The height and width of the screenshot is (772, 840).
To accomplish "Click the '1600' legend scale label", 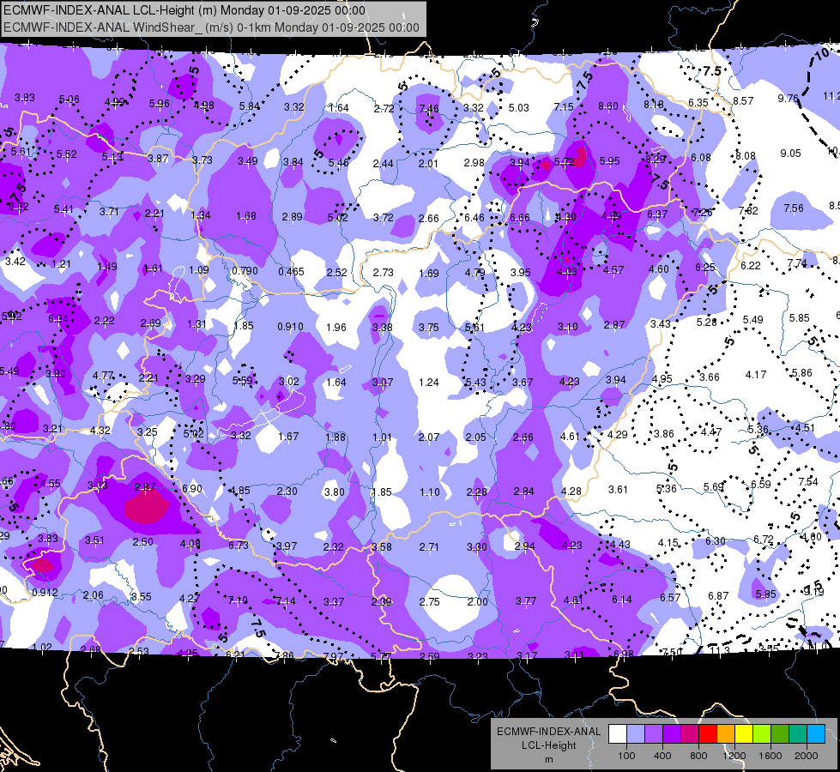I will point(771,756).
